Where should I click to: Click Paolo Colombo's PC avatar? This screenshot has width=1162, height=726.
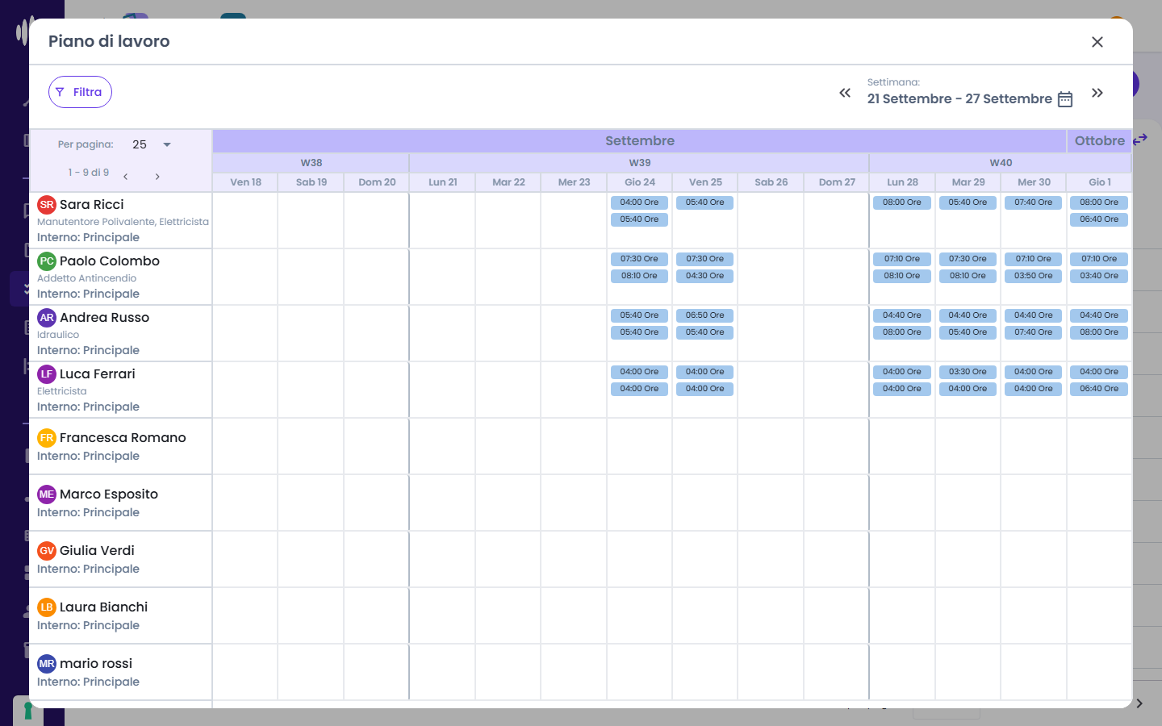click(x=47, y=261)
